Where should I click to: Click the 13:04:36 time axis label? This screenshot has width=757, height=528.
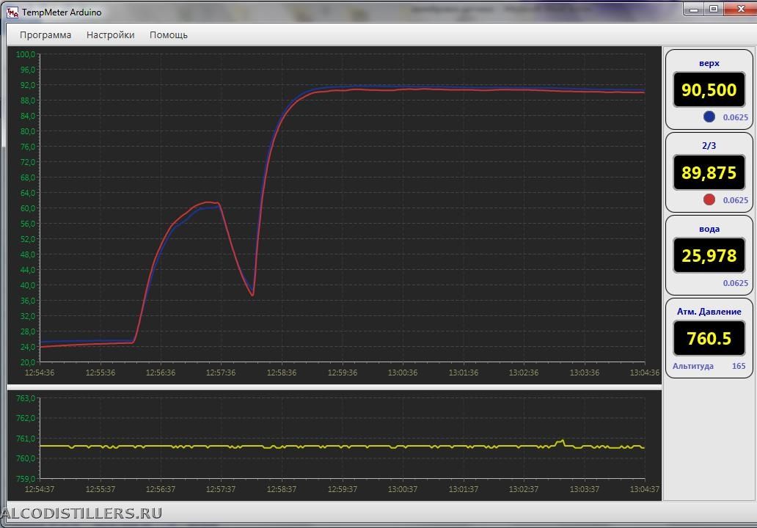point(645,373)
